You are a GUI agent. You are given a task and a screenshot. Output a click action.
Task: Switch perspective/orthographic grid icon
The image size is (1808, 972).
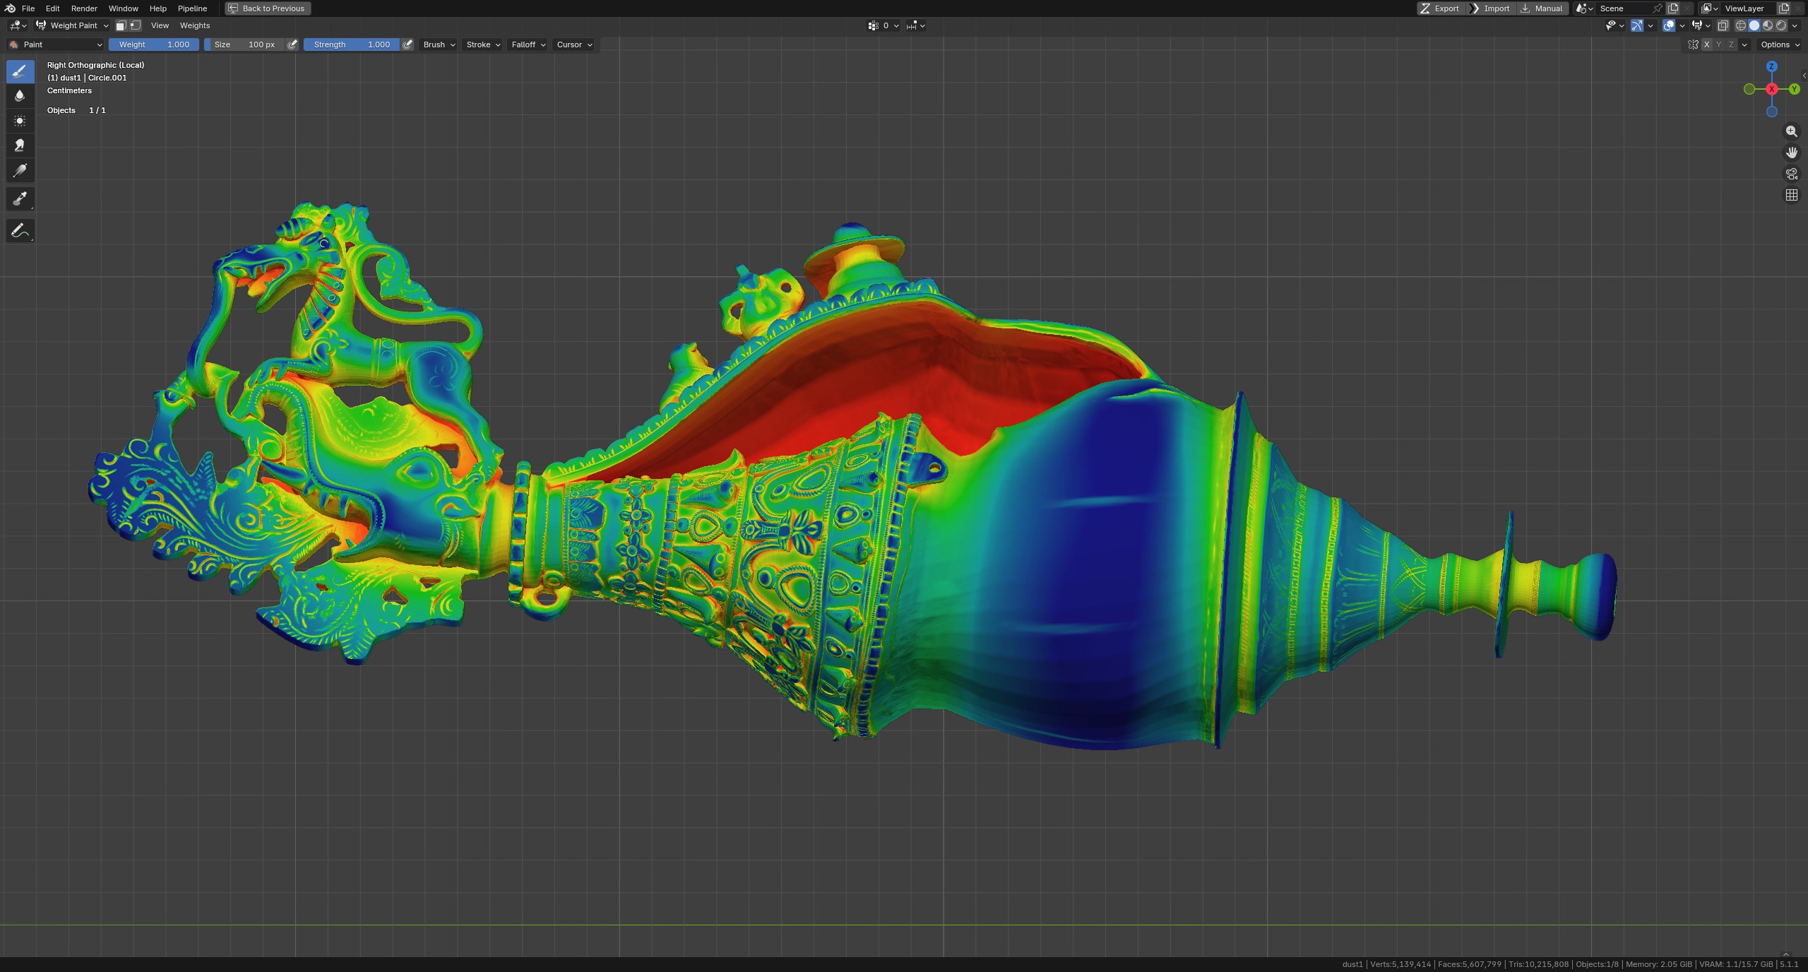click(x=1792, y=195)
